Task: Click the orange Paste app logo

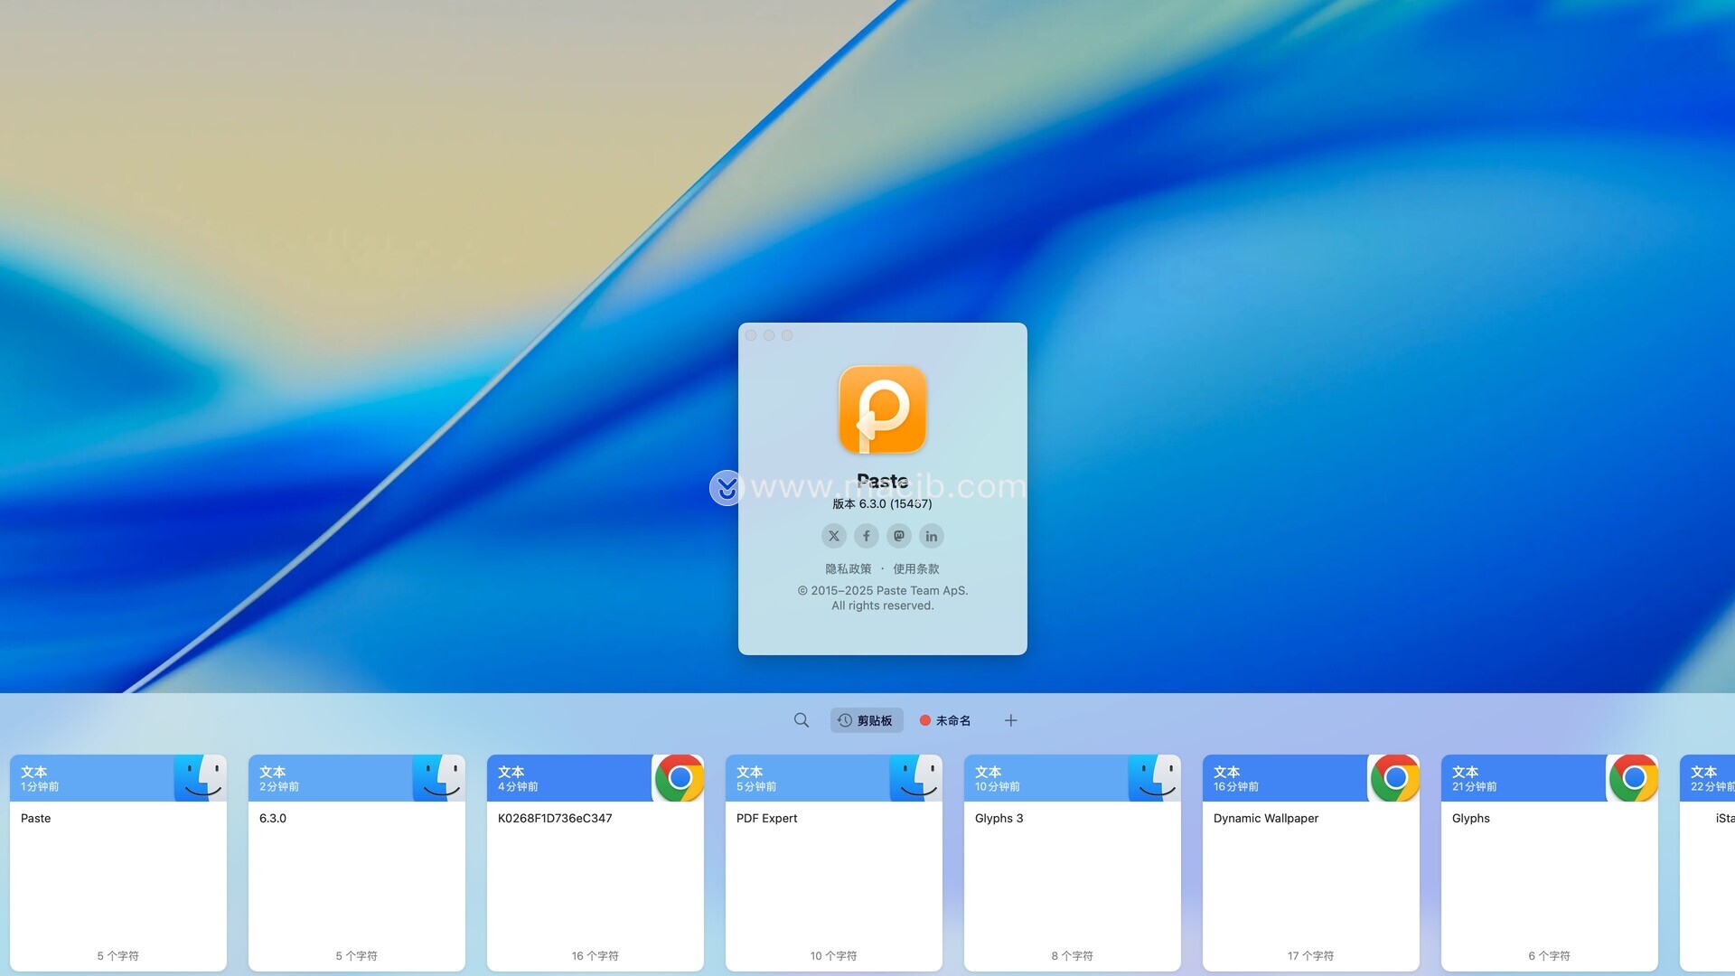Action: click(x=882, y=409)
